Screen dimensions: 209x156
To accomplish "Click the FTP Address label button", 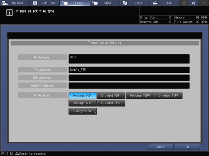I will pyautogui.click(x=42, y=70).
